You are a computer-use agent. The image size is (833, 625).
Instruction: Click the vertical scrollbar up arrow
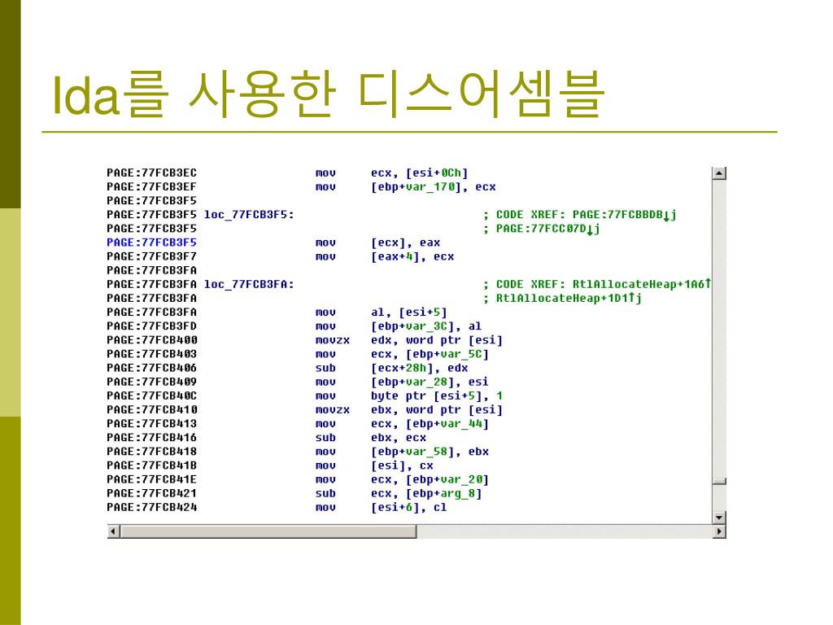719,173
